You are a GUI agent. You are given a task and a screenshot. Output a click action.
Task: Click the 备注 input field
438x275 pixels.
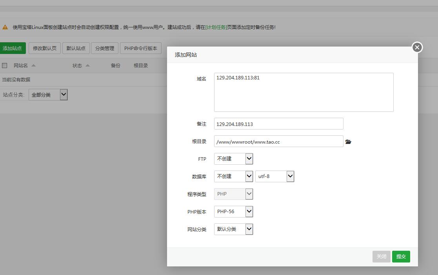278,124
